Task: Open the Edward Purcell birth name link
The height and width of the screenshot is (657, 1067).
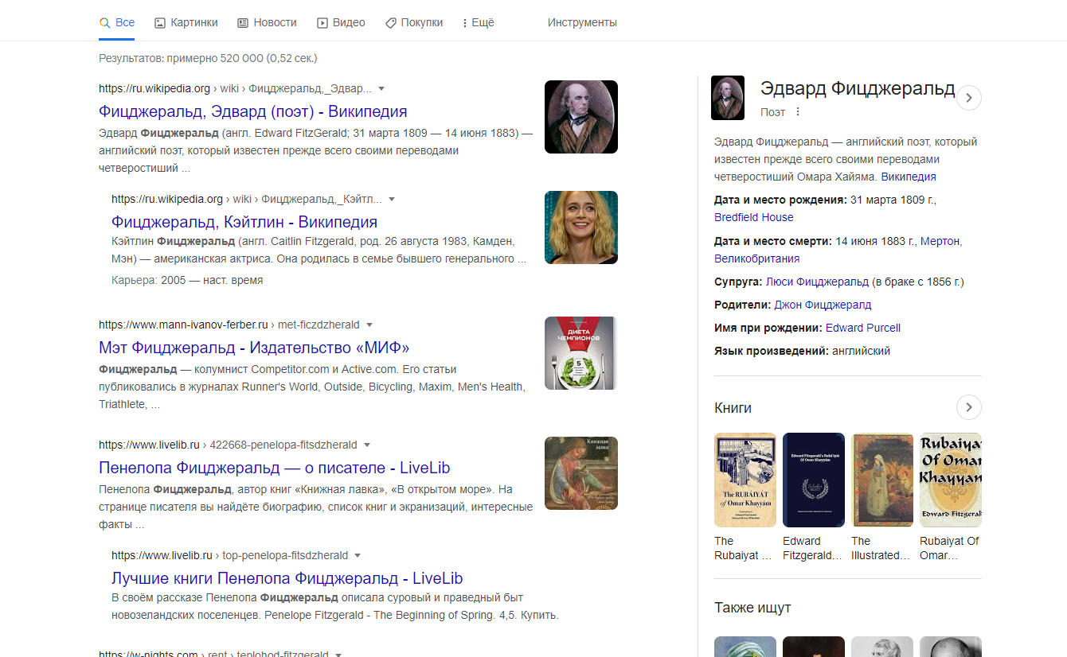Action: pos(863,328)
